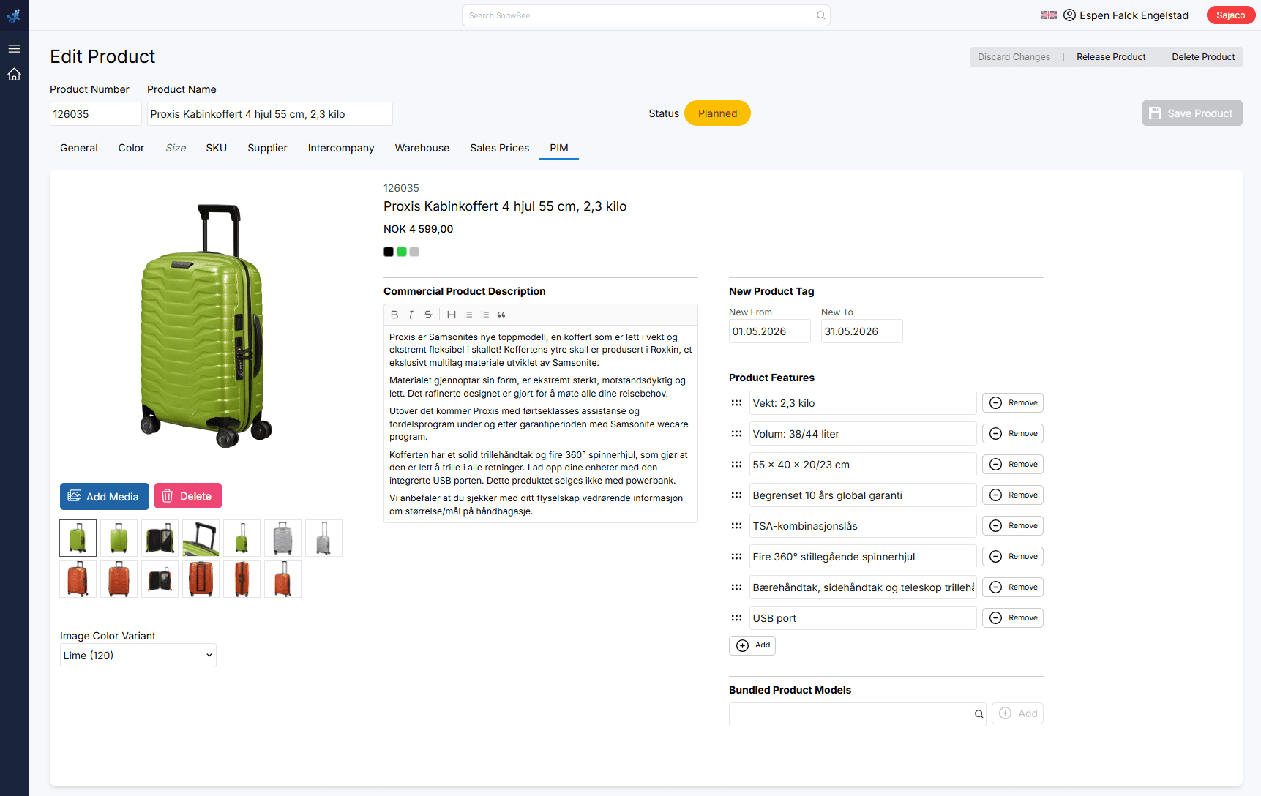Click the Bundled Product Models search field

pyautogui.click(x=858, y=714)
